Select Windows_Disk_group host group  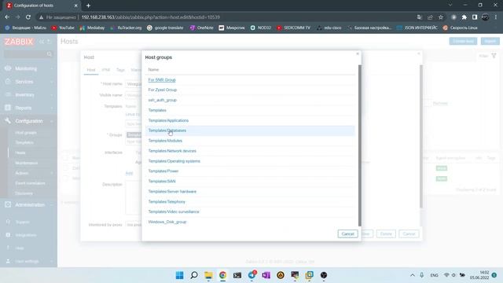click(x=167, y=222)
